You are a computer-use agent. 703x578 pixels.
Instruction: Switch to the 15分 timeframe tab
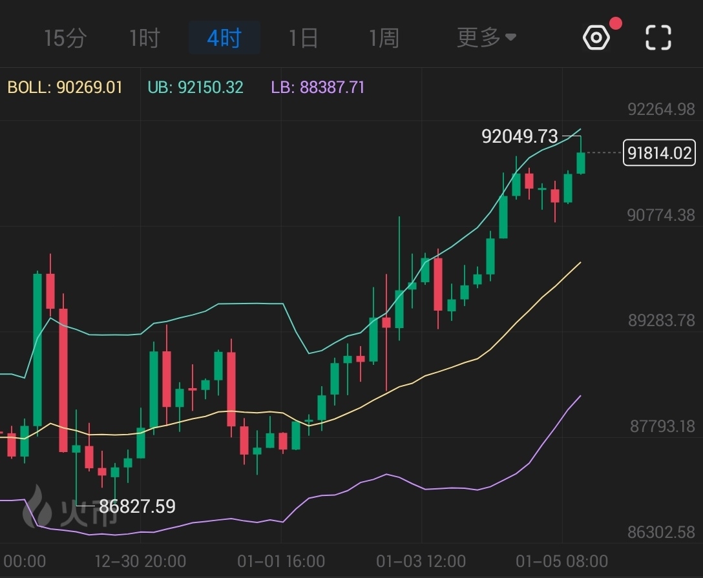(x=65, y=37)
